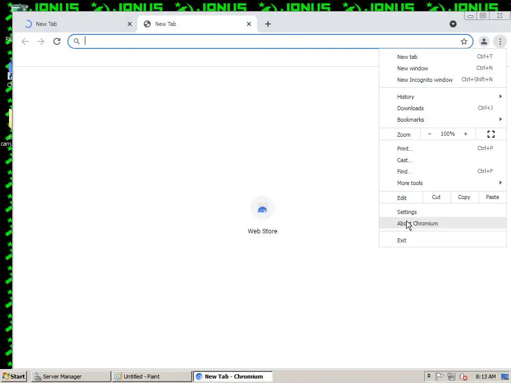This screenshot has height=383, width=511.
Task: Choose New window from the menu
Action: pos(443,68)
